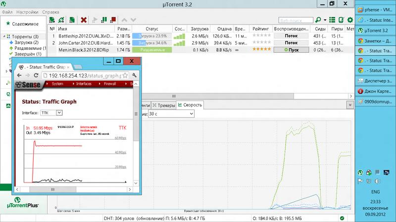Open uTorrent preferences with the gear icon
Image resolution: width=396 pixels, height=222 pixels.
pos(350,20)
